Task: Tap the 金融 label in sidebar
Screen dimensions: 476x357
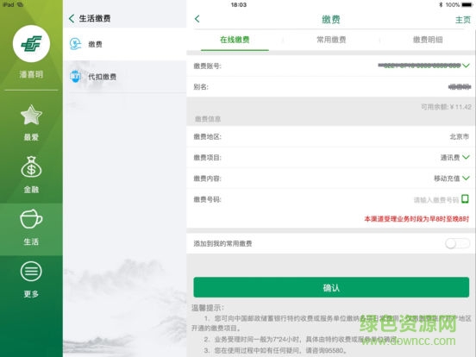Action: pos(31,190)
